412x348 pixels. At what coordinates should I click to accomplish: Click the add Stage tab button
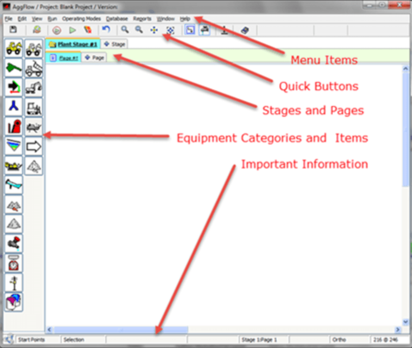(114, 44)
